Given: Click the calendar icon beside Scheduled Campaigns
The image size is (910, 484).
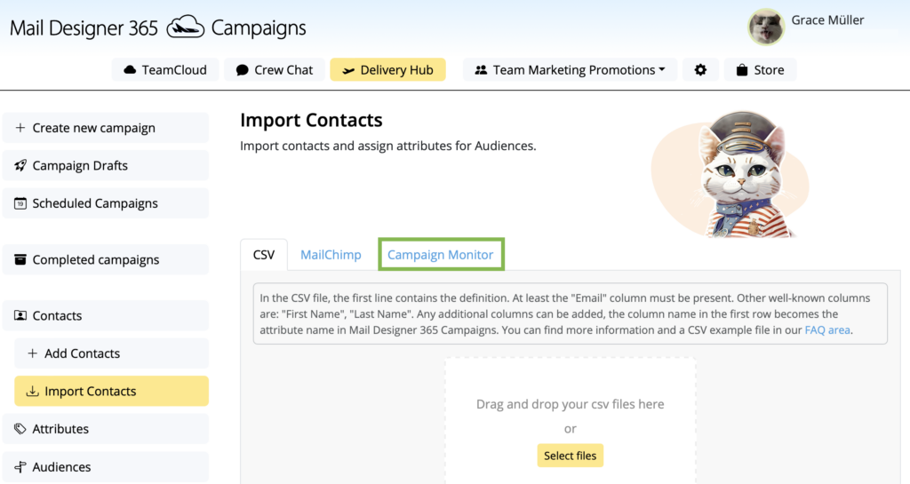Looking at the screenshot, I should (x=20, y=203).
